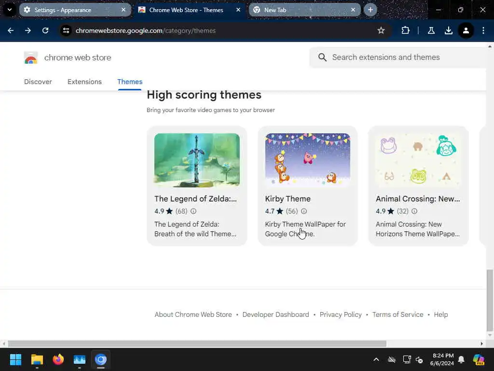Click the chrome web store logo

[x=31, y=58]
